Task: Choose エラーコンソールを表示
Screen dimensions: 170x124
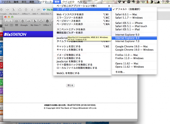Action: pos(82,18)
